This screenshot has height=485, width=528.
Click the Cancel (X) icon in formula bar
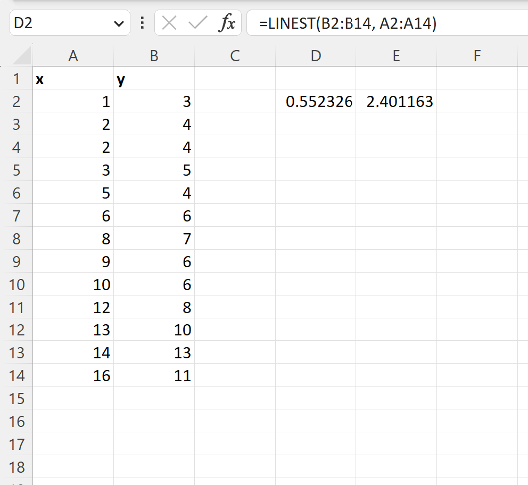click(x=169, y=23)
